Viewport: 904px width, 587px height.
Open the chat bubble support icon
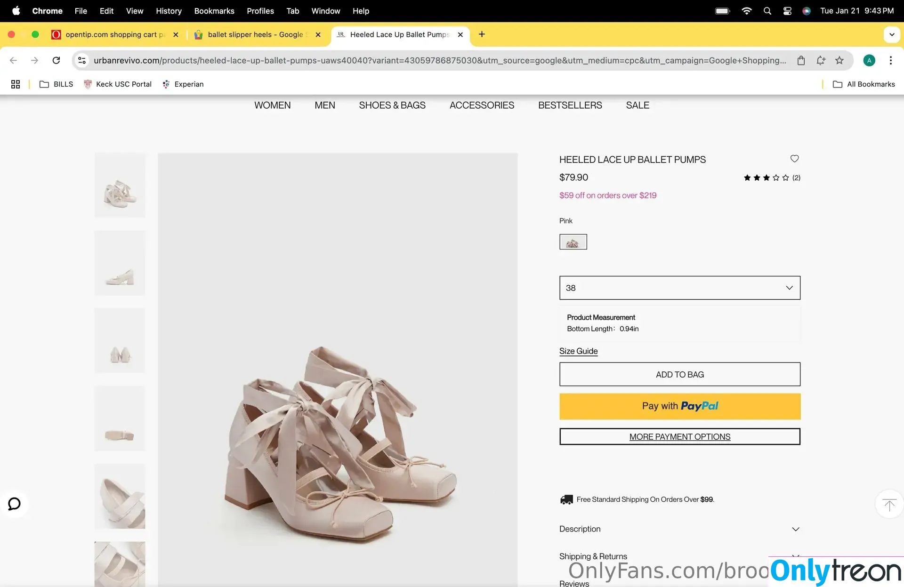[x=15, y=504]
